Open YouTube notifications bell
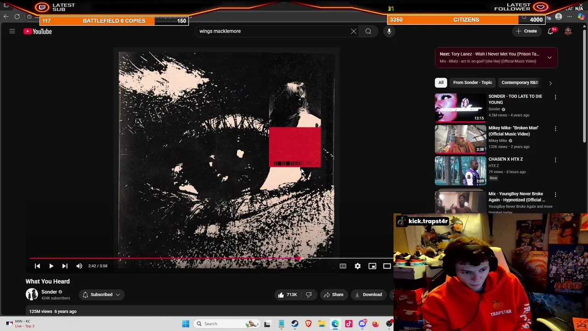Screen dimensions: 588x331 pos(550,31)
